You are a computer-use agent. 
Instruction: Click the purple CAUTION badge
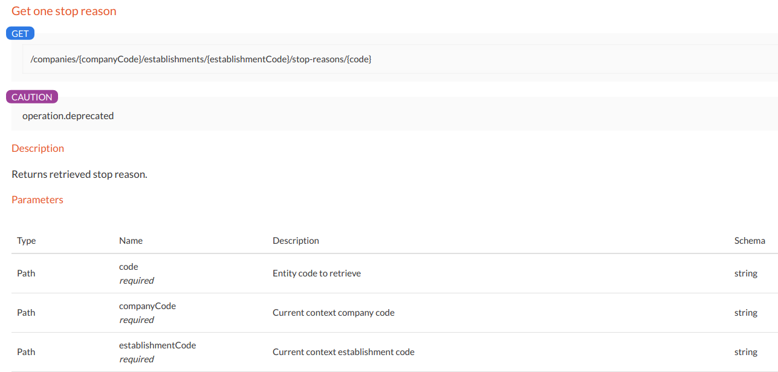pos(32,97)
